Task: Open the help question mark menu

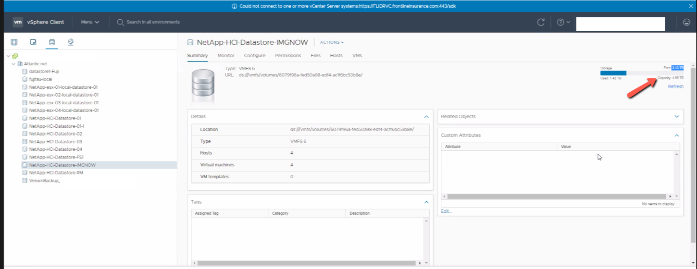Action: [562, 22]
